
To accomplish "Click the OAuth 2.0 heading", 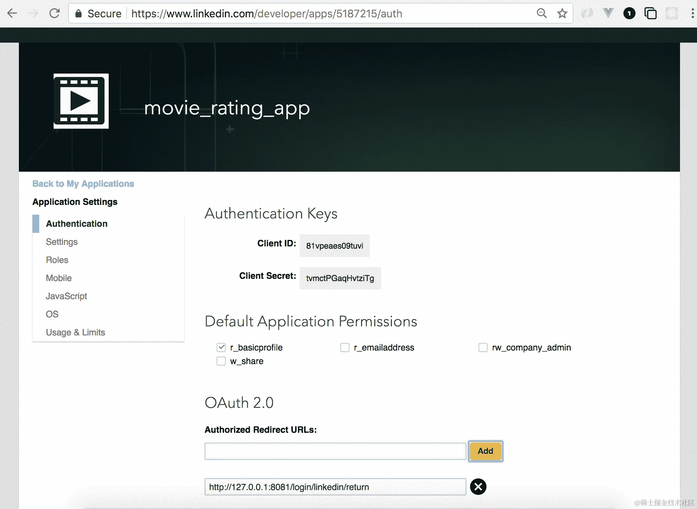I will (x=239, y=403).
